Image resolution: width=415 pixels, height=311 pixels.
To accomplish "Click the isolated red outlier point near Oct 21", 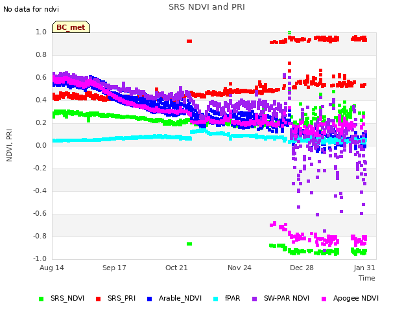I will tap(189, 41).
